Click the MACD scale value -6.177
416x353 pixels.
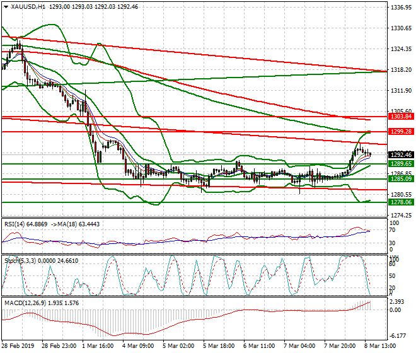(x=398, y=336)
